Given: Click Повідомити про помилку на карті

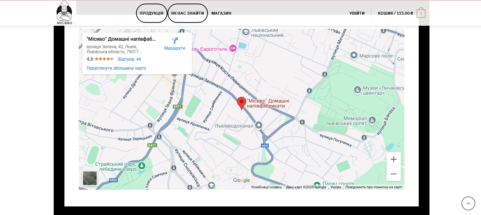Looking at the screenshot, I should click(x=374, y=187).
